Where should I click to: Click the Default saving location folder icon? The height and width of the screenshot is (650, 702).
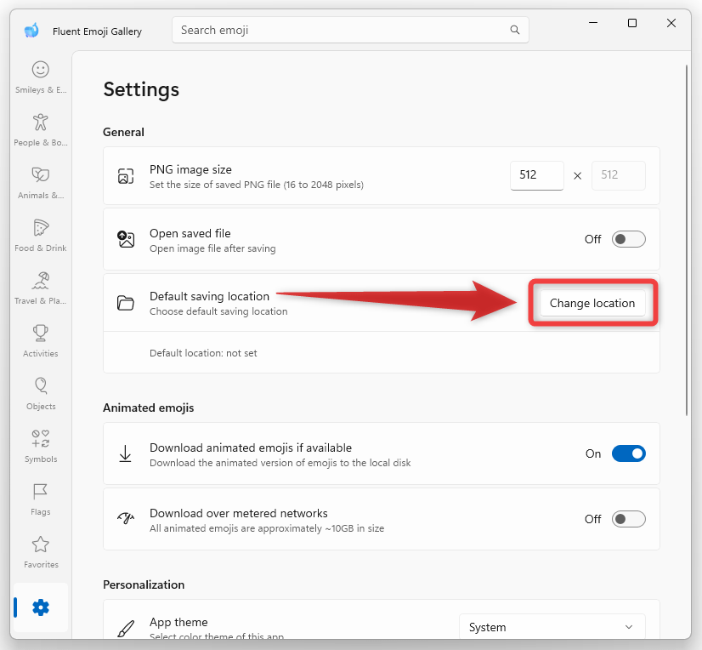click(x=126, y=303)
